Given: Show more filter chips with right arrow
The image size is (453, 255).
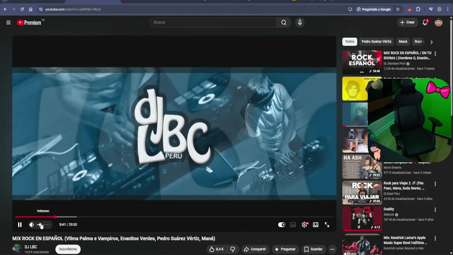Looking at the screenshot, I should coord(431,42).
